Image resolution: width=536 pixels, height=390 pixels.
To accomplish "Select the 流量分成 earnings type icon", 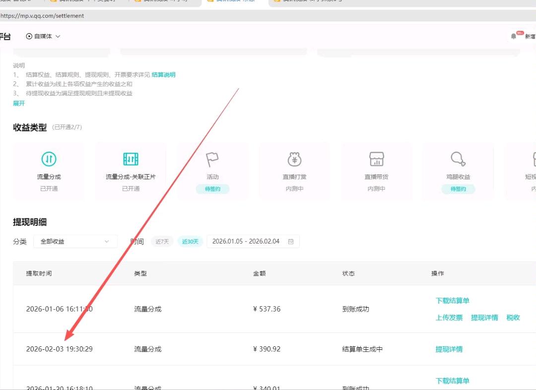I will pos(48,159).
